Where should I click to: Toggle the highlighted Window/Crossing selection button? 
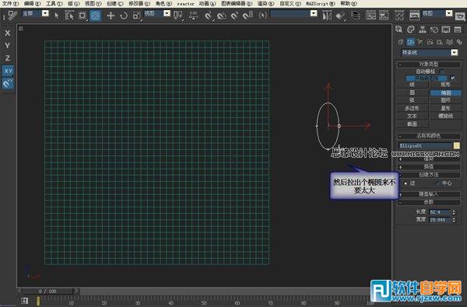point(95,16)
